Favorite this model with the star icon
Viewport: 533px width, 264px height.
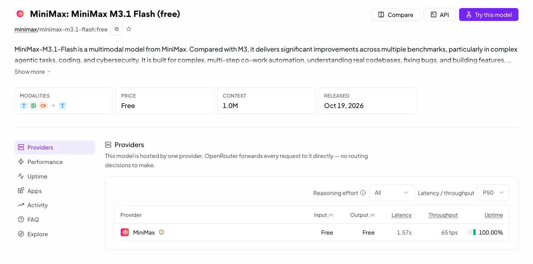[x=129, y=29]
